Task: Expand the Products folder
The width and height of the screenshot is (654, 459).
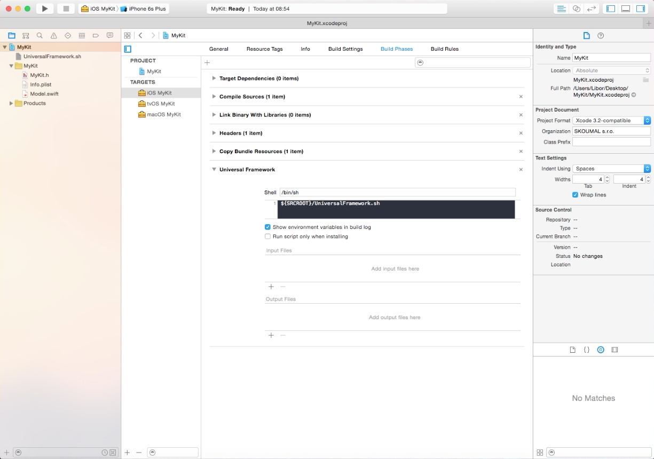Action: click(11, 103)
